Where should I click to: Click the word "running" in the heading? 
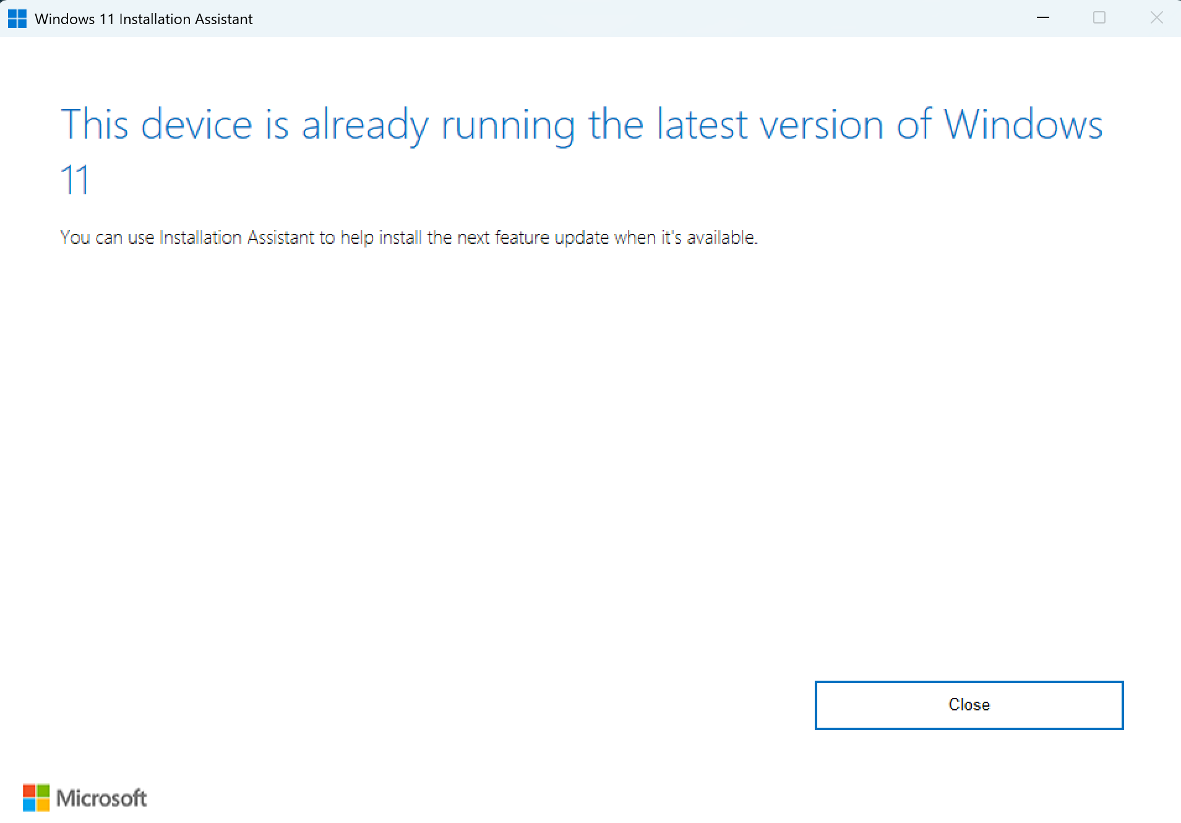[508, 126]
